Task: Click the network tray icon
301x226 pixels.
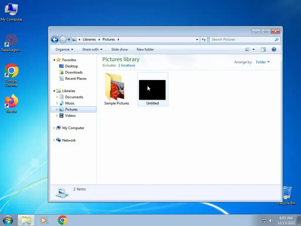Action: [x=264, y=220]
